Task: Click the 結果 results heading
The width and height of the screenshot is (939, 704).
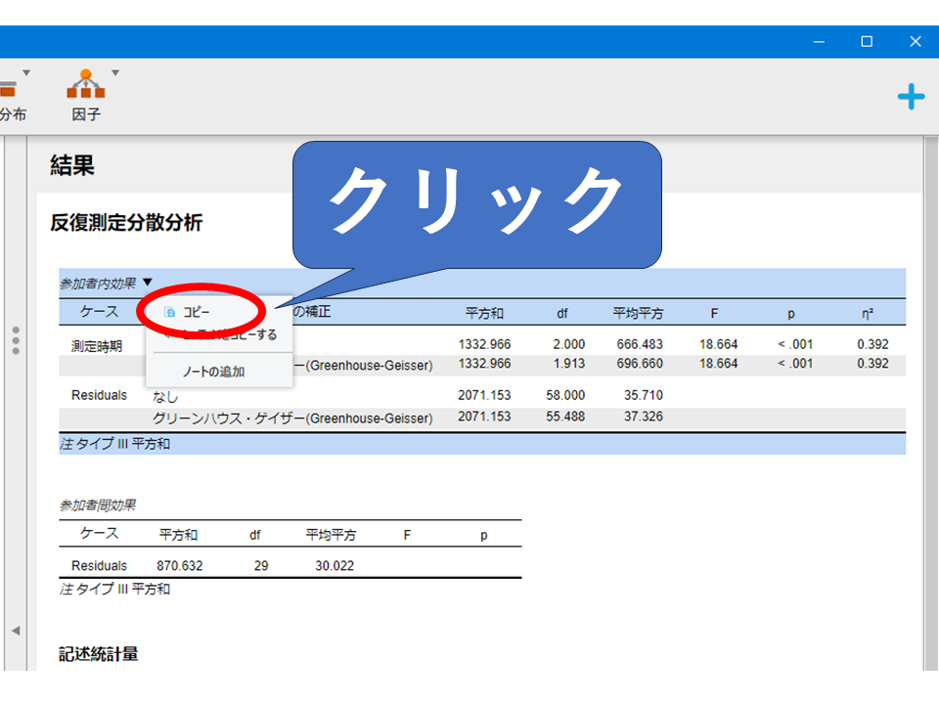Action: [72, 166]
